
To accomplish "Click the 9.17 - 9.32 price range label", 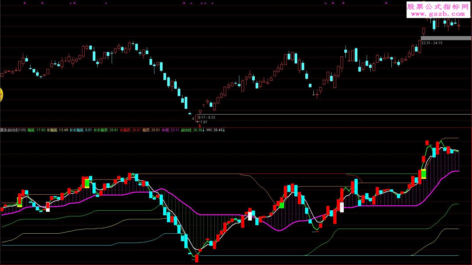I will pyautogui.click(x=207, y=118).
